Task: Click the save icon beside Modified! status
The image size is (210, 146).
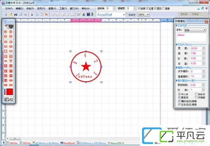Action: point(62,143)
